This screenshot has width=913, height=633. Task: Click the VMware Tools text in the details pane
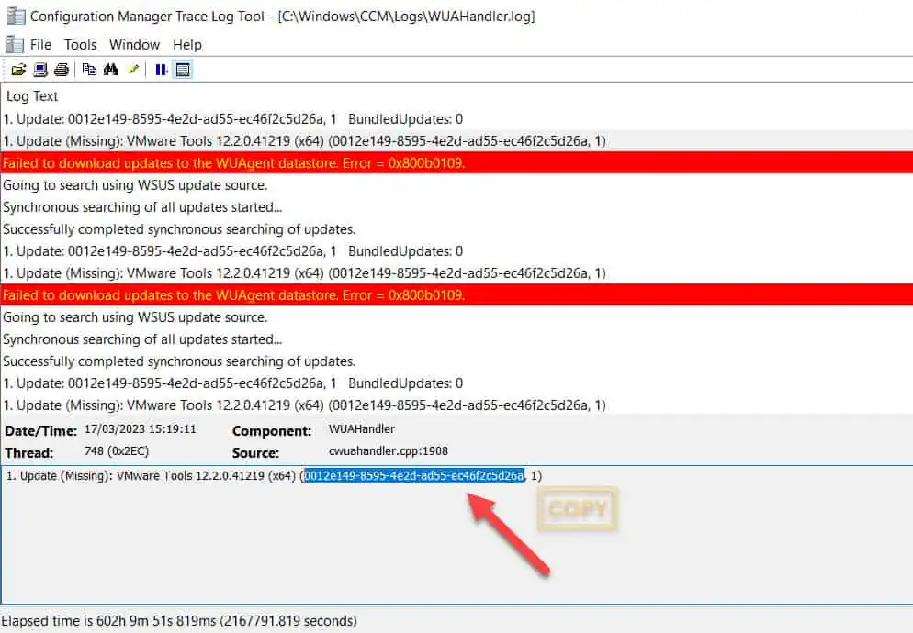pos(154,476)
